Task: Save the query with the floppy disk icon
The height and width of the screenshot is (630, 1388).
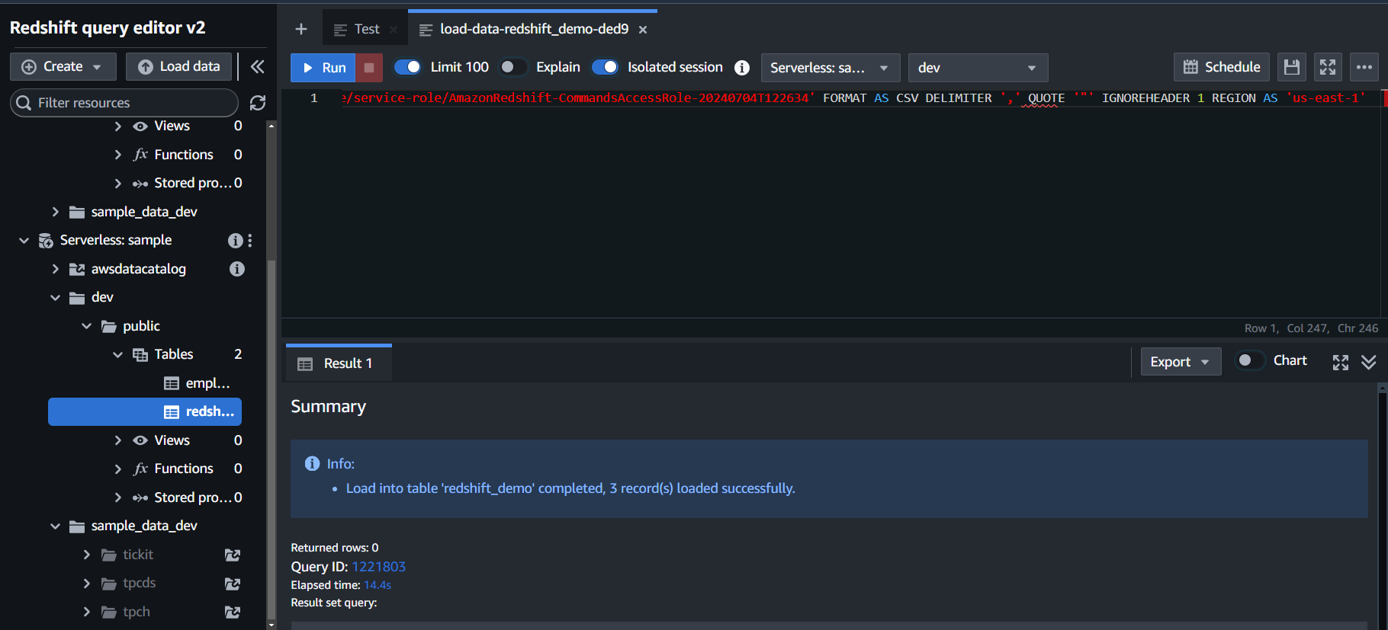Action: [x=1292, y=67]
